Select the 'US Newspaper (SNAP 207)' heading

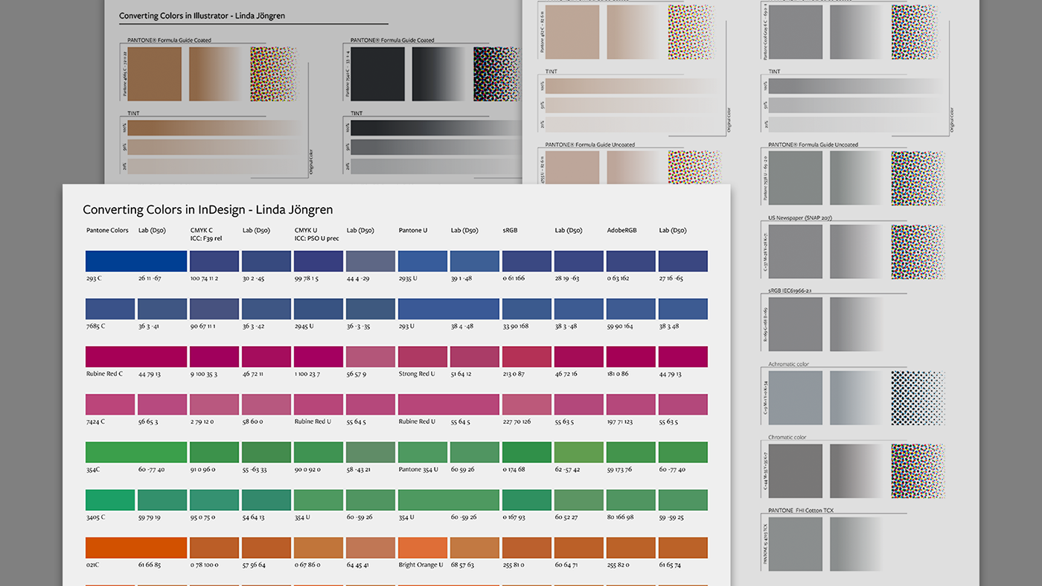(799, 217)
